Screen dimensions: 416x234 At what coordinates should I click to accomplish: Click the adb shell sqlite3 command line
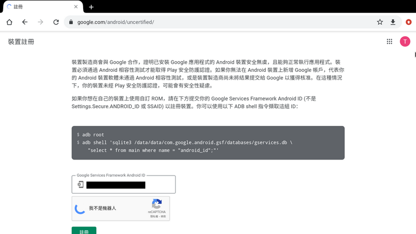pyautogui.click(x=185, y=143)
